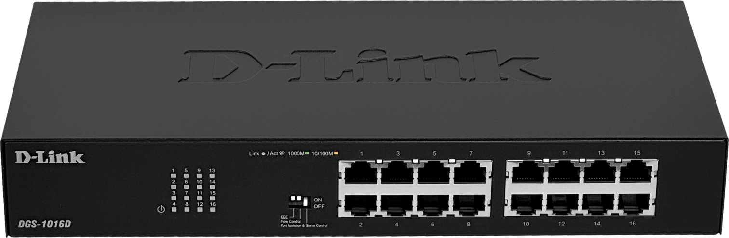Image resolution: width=729 pixels, height=238 pixels.
Task: Click the ON label next to DIP switches
Action: (318, 200)
